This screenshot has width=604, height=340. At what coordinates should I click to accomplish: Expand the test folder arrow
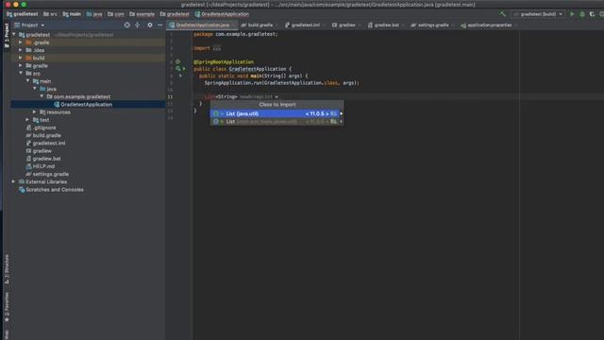coord(27,120)
